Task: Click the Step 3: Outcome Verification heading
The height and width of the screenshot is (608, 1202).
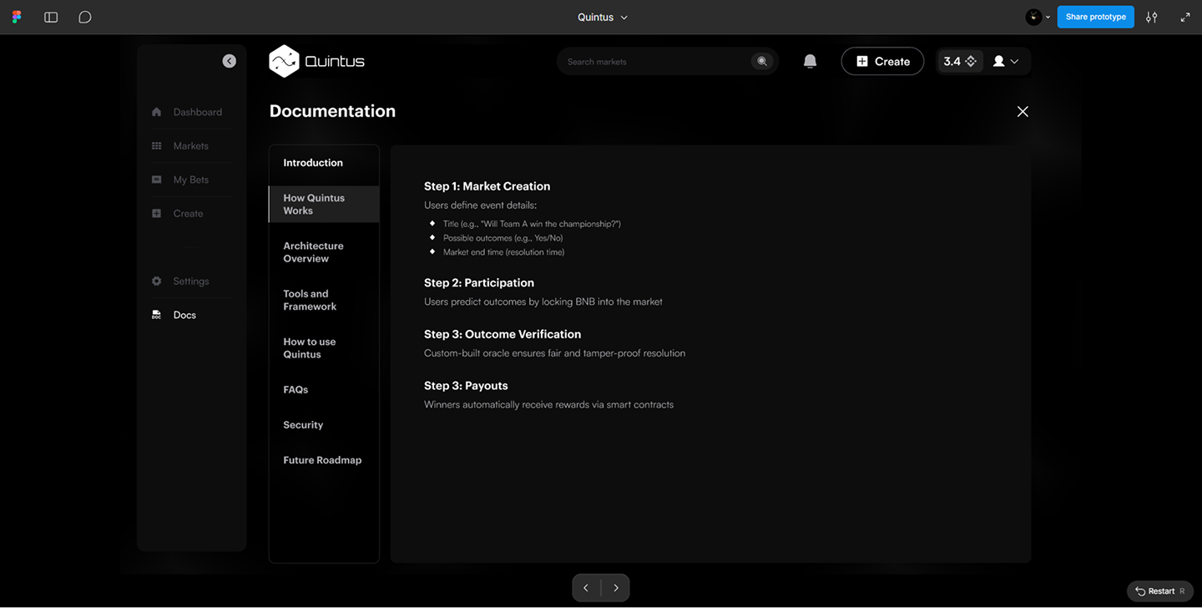Action: tap(503, 334)
